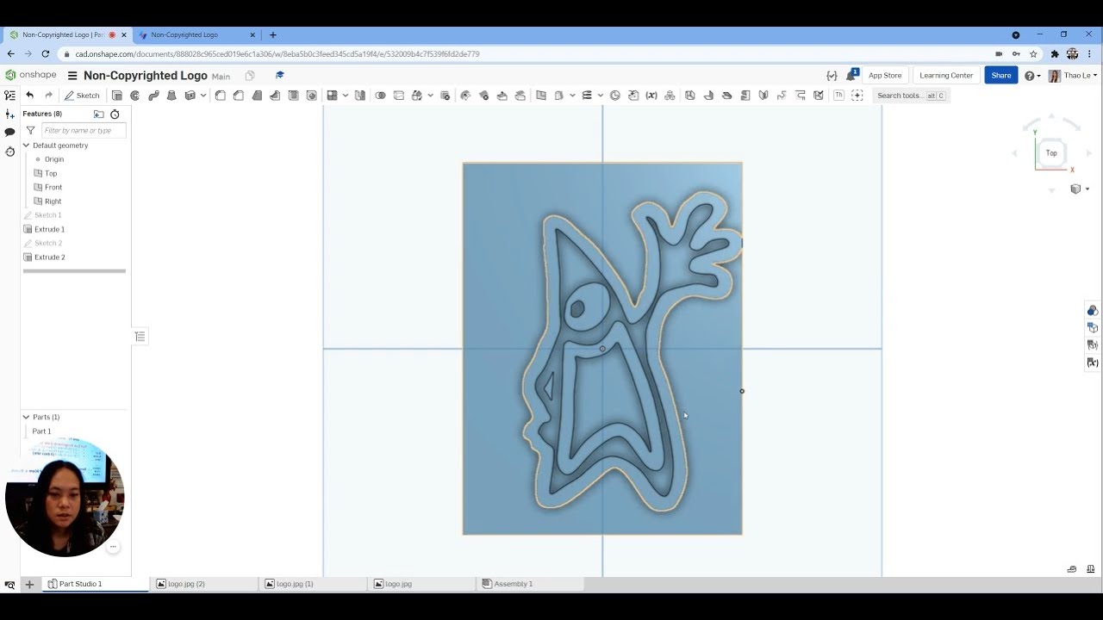Viewport: 1103px width, 620px height.
Task: Select Extrude 1 in feature list
Action: click(49, 229)
